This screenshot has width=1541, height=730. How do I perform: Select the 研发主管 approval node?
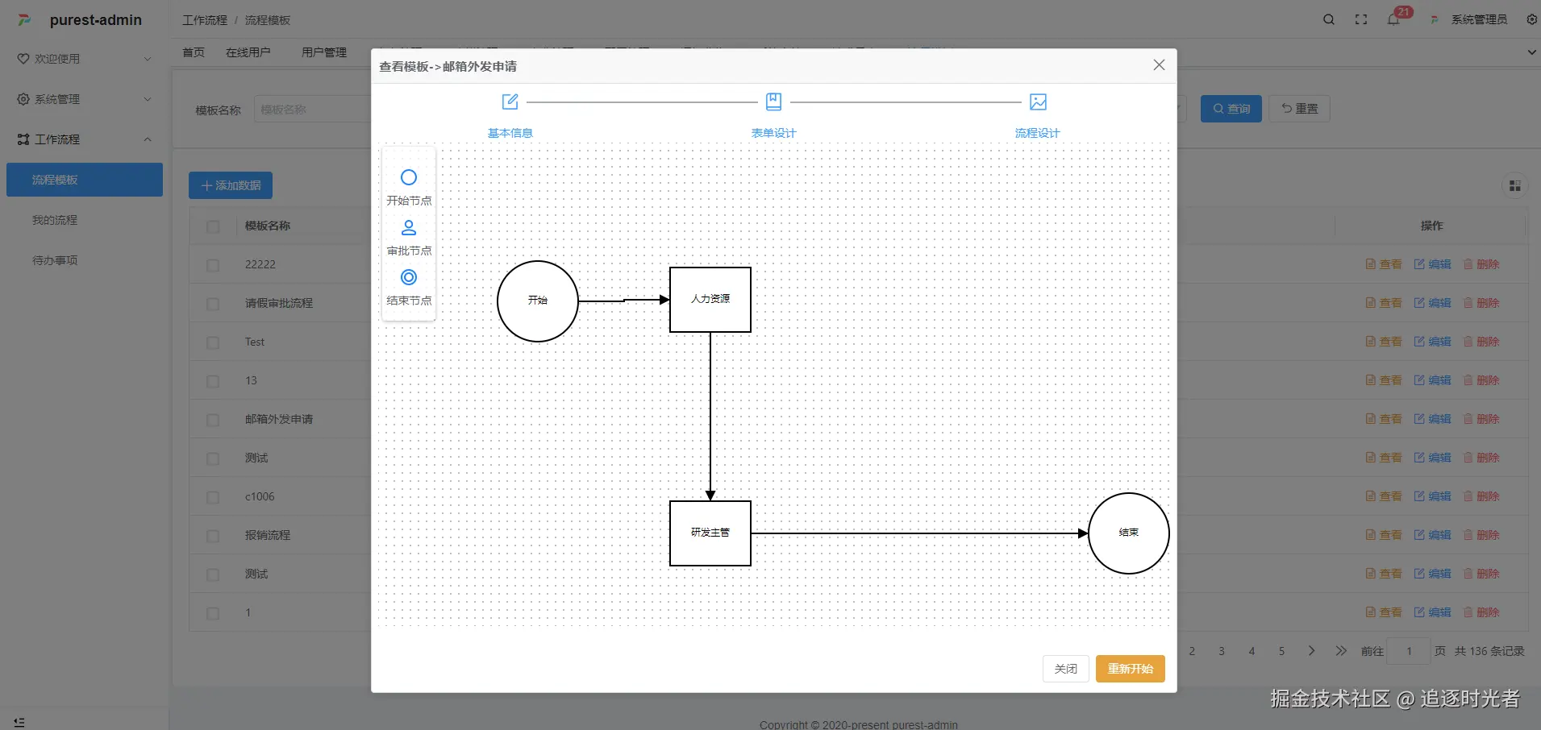(x=710, y=533)
